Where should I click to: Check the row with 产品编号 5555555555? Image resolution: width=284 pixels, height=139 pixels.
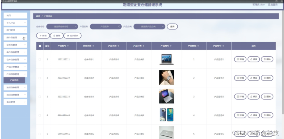click(x=40, y=134)
